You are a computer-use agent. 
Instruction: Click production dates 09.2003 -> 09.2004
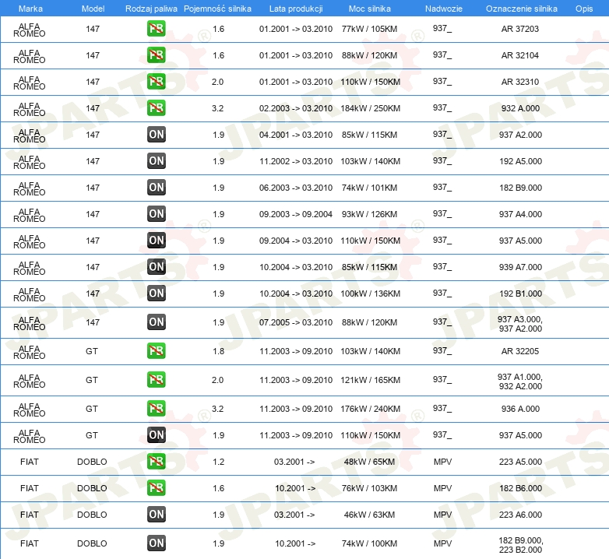296,214
